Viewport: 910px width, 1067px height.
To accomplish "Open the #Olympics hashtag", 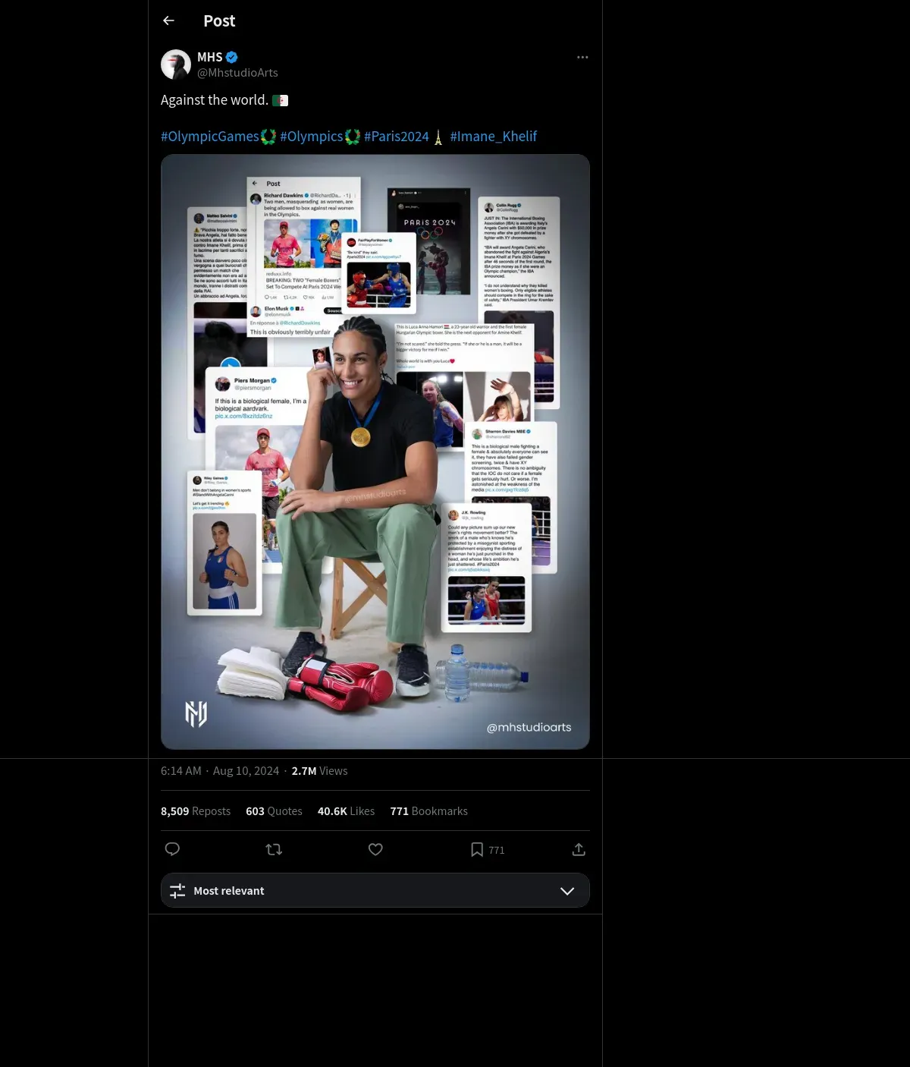I will tap(312, 137).
